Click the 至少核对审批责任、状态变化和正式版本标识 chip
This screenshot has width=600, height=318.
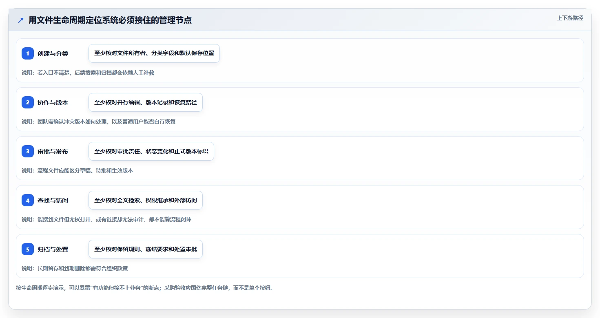click(x=151, y=151)
